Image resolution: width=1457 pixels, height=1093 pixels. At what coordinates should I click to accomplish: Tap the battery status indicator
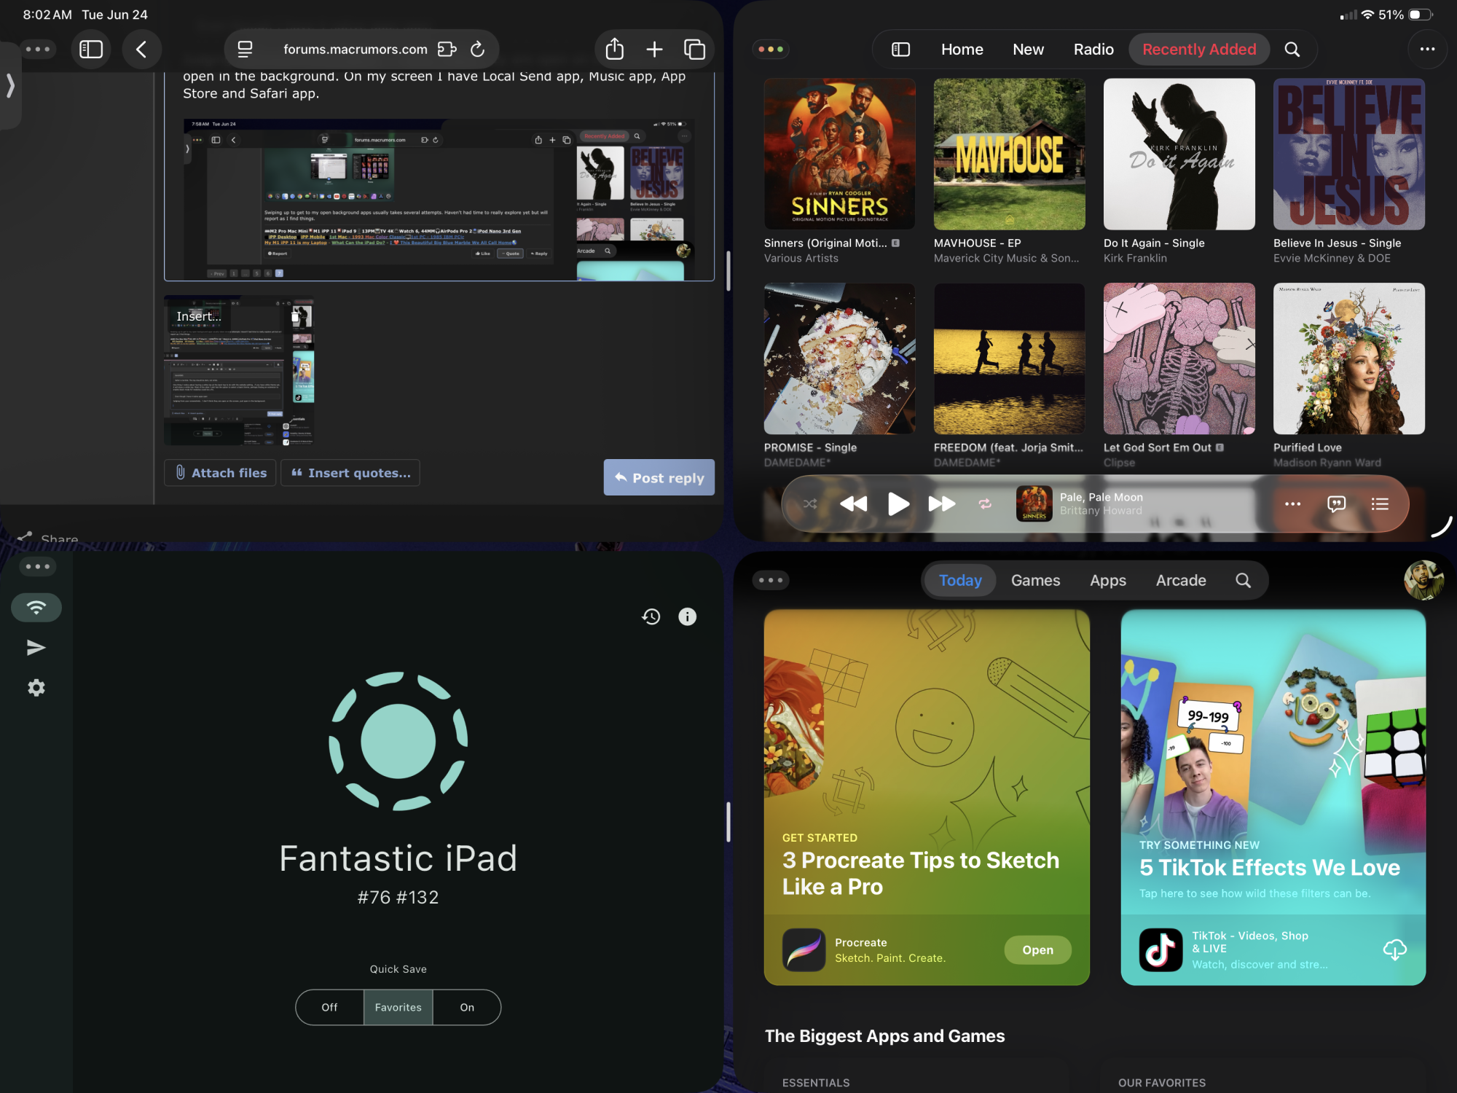(1421, 15)
